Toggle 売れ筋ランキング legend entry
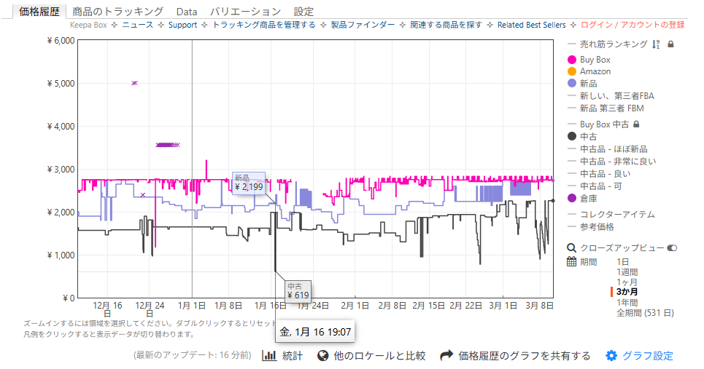The height and width of the screenshot is (369, 704). [x=614, y=44]
